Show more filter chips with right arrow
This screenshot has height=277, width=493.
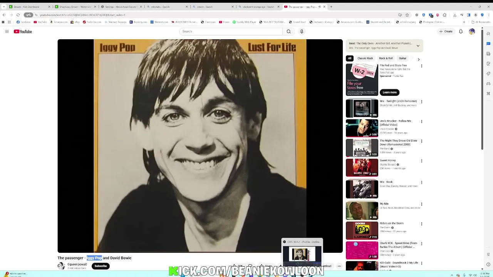click(x=419, y=59)
